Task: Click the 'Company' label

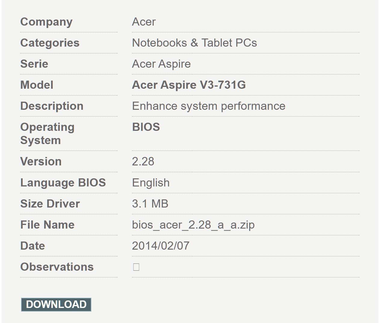Action: 46,22
